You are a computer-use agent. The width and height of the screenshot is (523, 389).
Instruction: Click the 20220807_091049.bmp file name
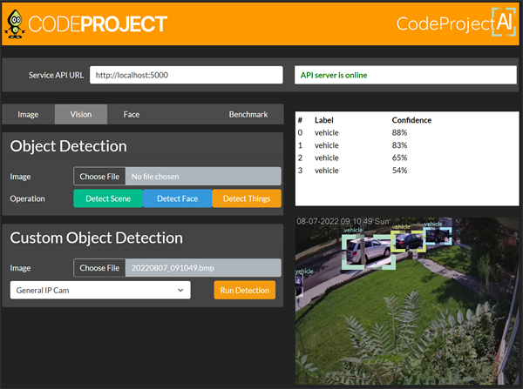(x=173, y=268)
